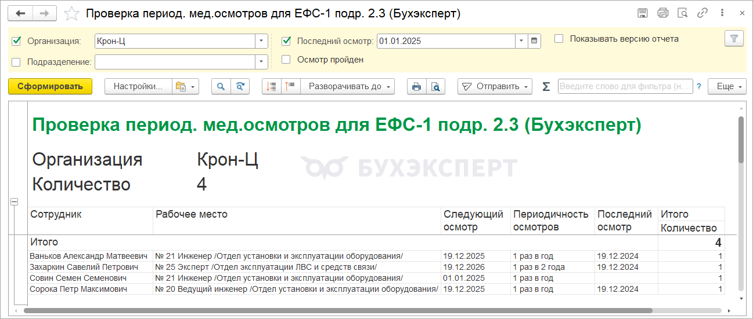Open the Разворачивать до dropdown
Viewport: 753px width, 319px height.
347,86
